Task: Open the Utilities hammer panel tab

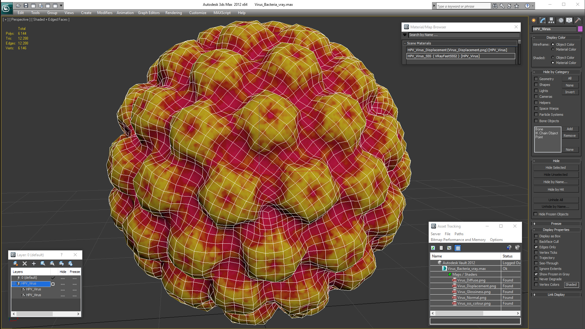Action: point(578,20)
